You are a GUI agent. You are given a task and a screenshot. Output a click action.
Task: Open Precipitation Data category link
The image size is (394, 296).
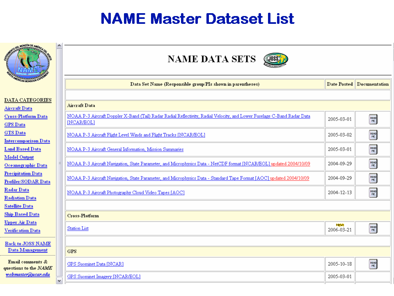23,173
